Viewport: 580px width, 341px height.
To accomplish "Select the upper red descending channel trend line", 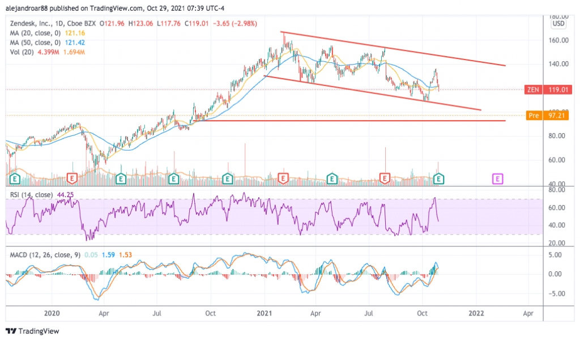I will (x=393, y=49).
